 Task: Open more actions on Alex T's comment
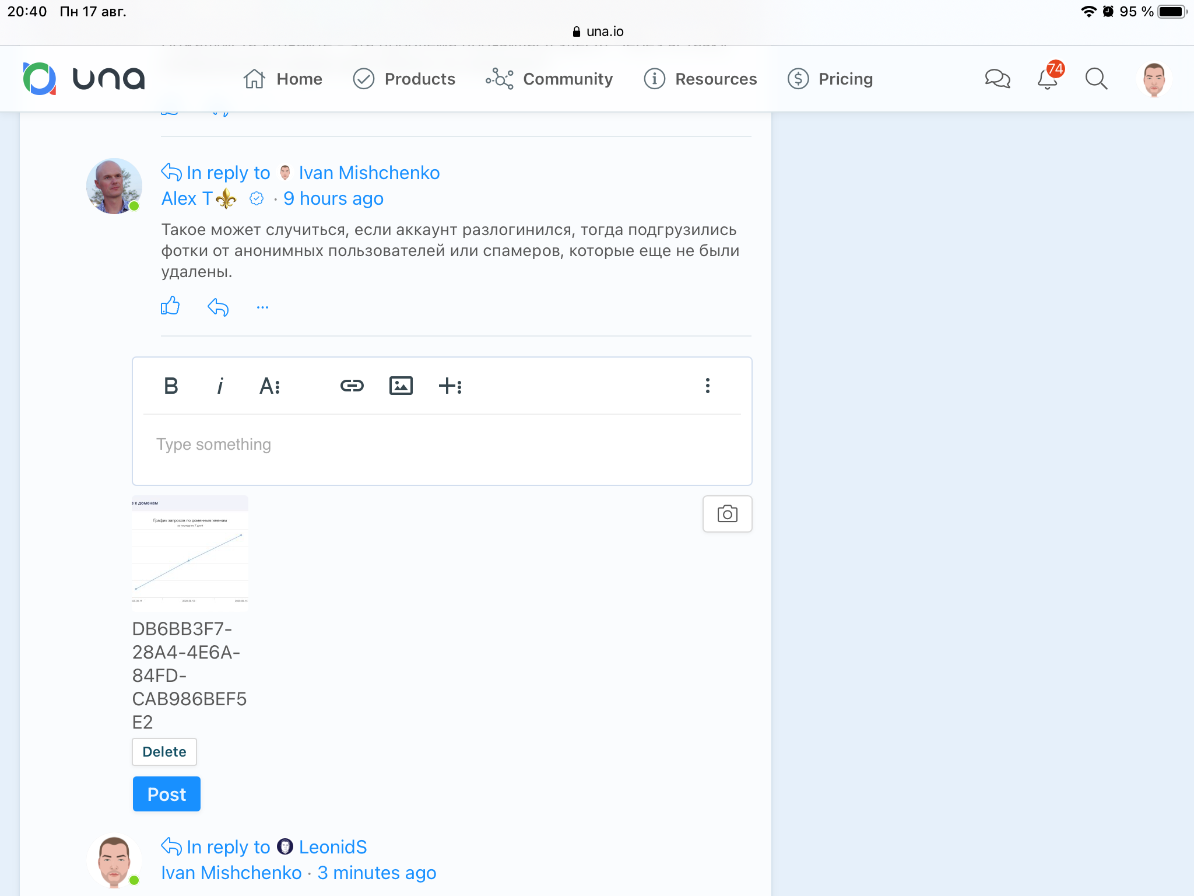click(x=262, y=307)
